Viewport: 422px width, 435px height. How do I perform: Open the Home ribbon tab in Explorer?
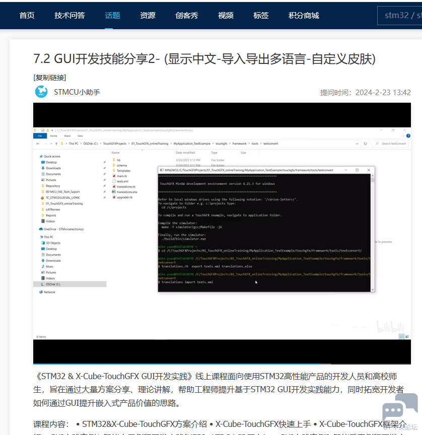(x=53, y=136)
